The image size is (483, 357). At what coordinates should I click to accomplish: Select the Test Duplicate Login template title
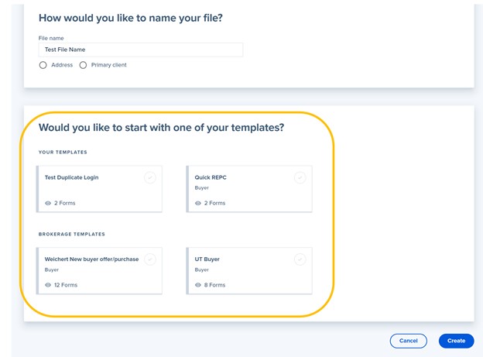[x=71, y=177]
